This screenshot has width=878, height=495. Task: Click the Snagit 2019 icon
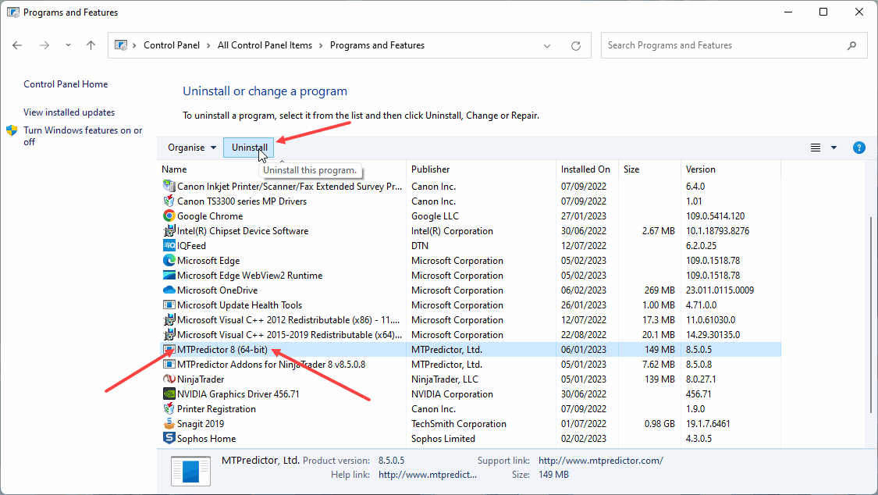tap(169, 424)
